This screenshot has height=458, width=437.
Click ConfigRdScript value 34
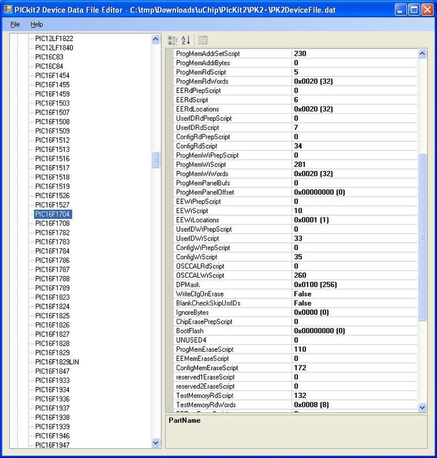point(298,146)
